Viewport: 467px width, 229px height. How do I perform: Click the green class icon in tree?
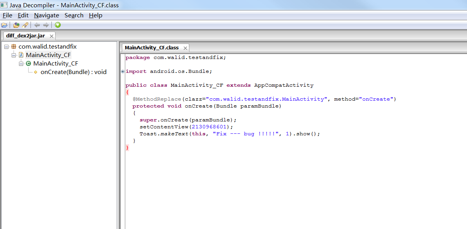point(28,64)
